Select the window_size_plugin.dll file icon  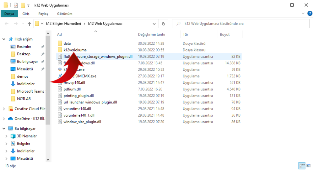tap(60, 122)
